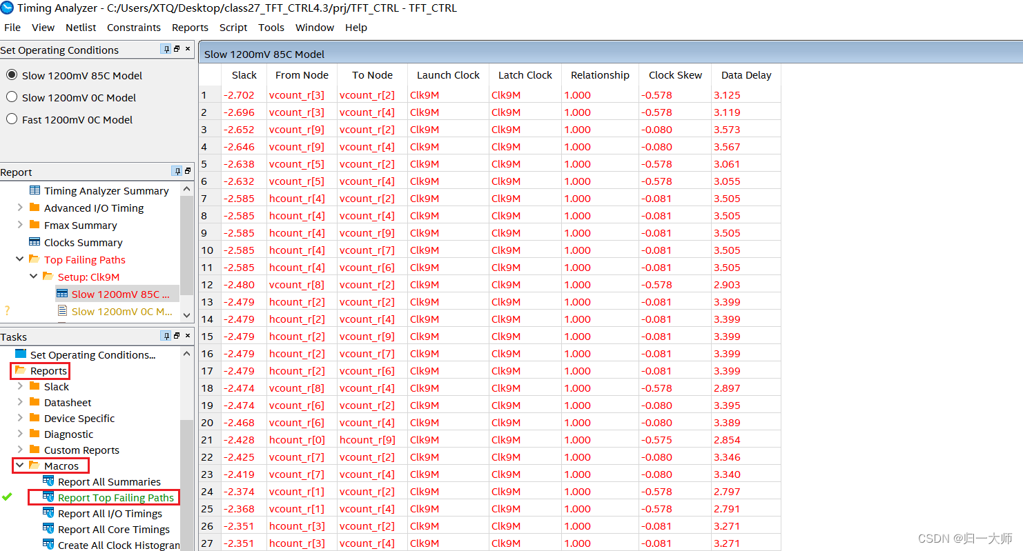The image size is (1023, 551).
Task: Click the Report All I/O Timings macro icon
Action: click(48, 512)
